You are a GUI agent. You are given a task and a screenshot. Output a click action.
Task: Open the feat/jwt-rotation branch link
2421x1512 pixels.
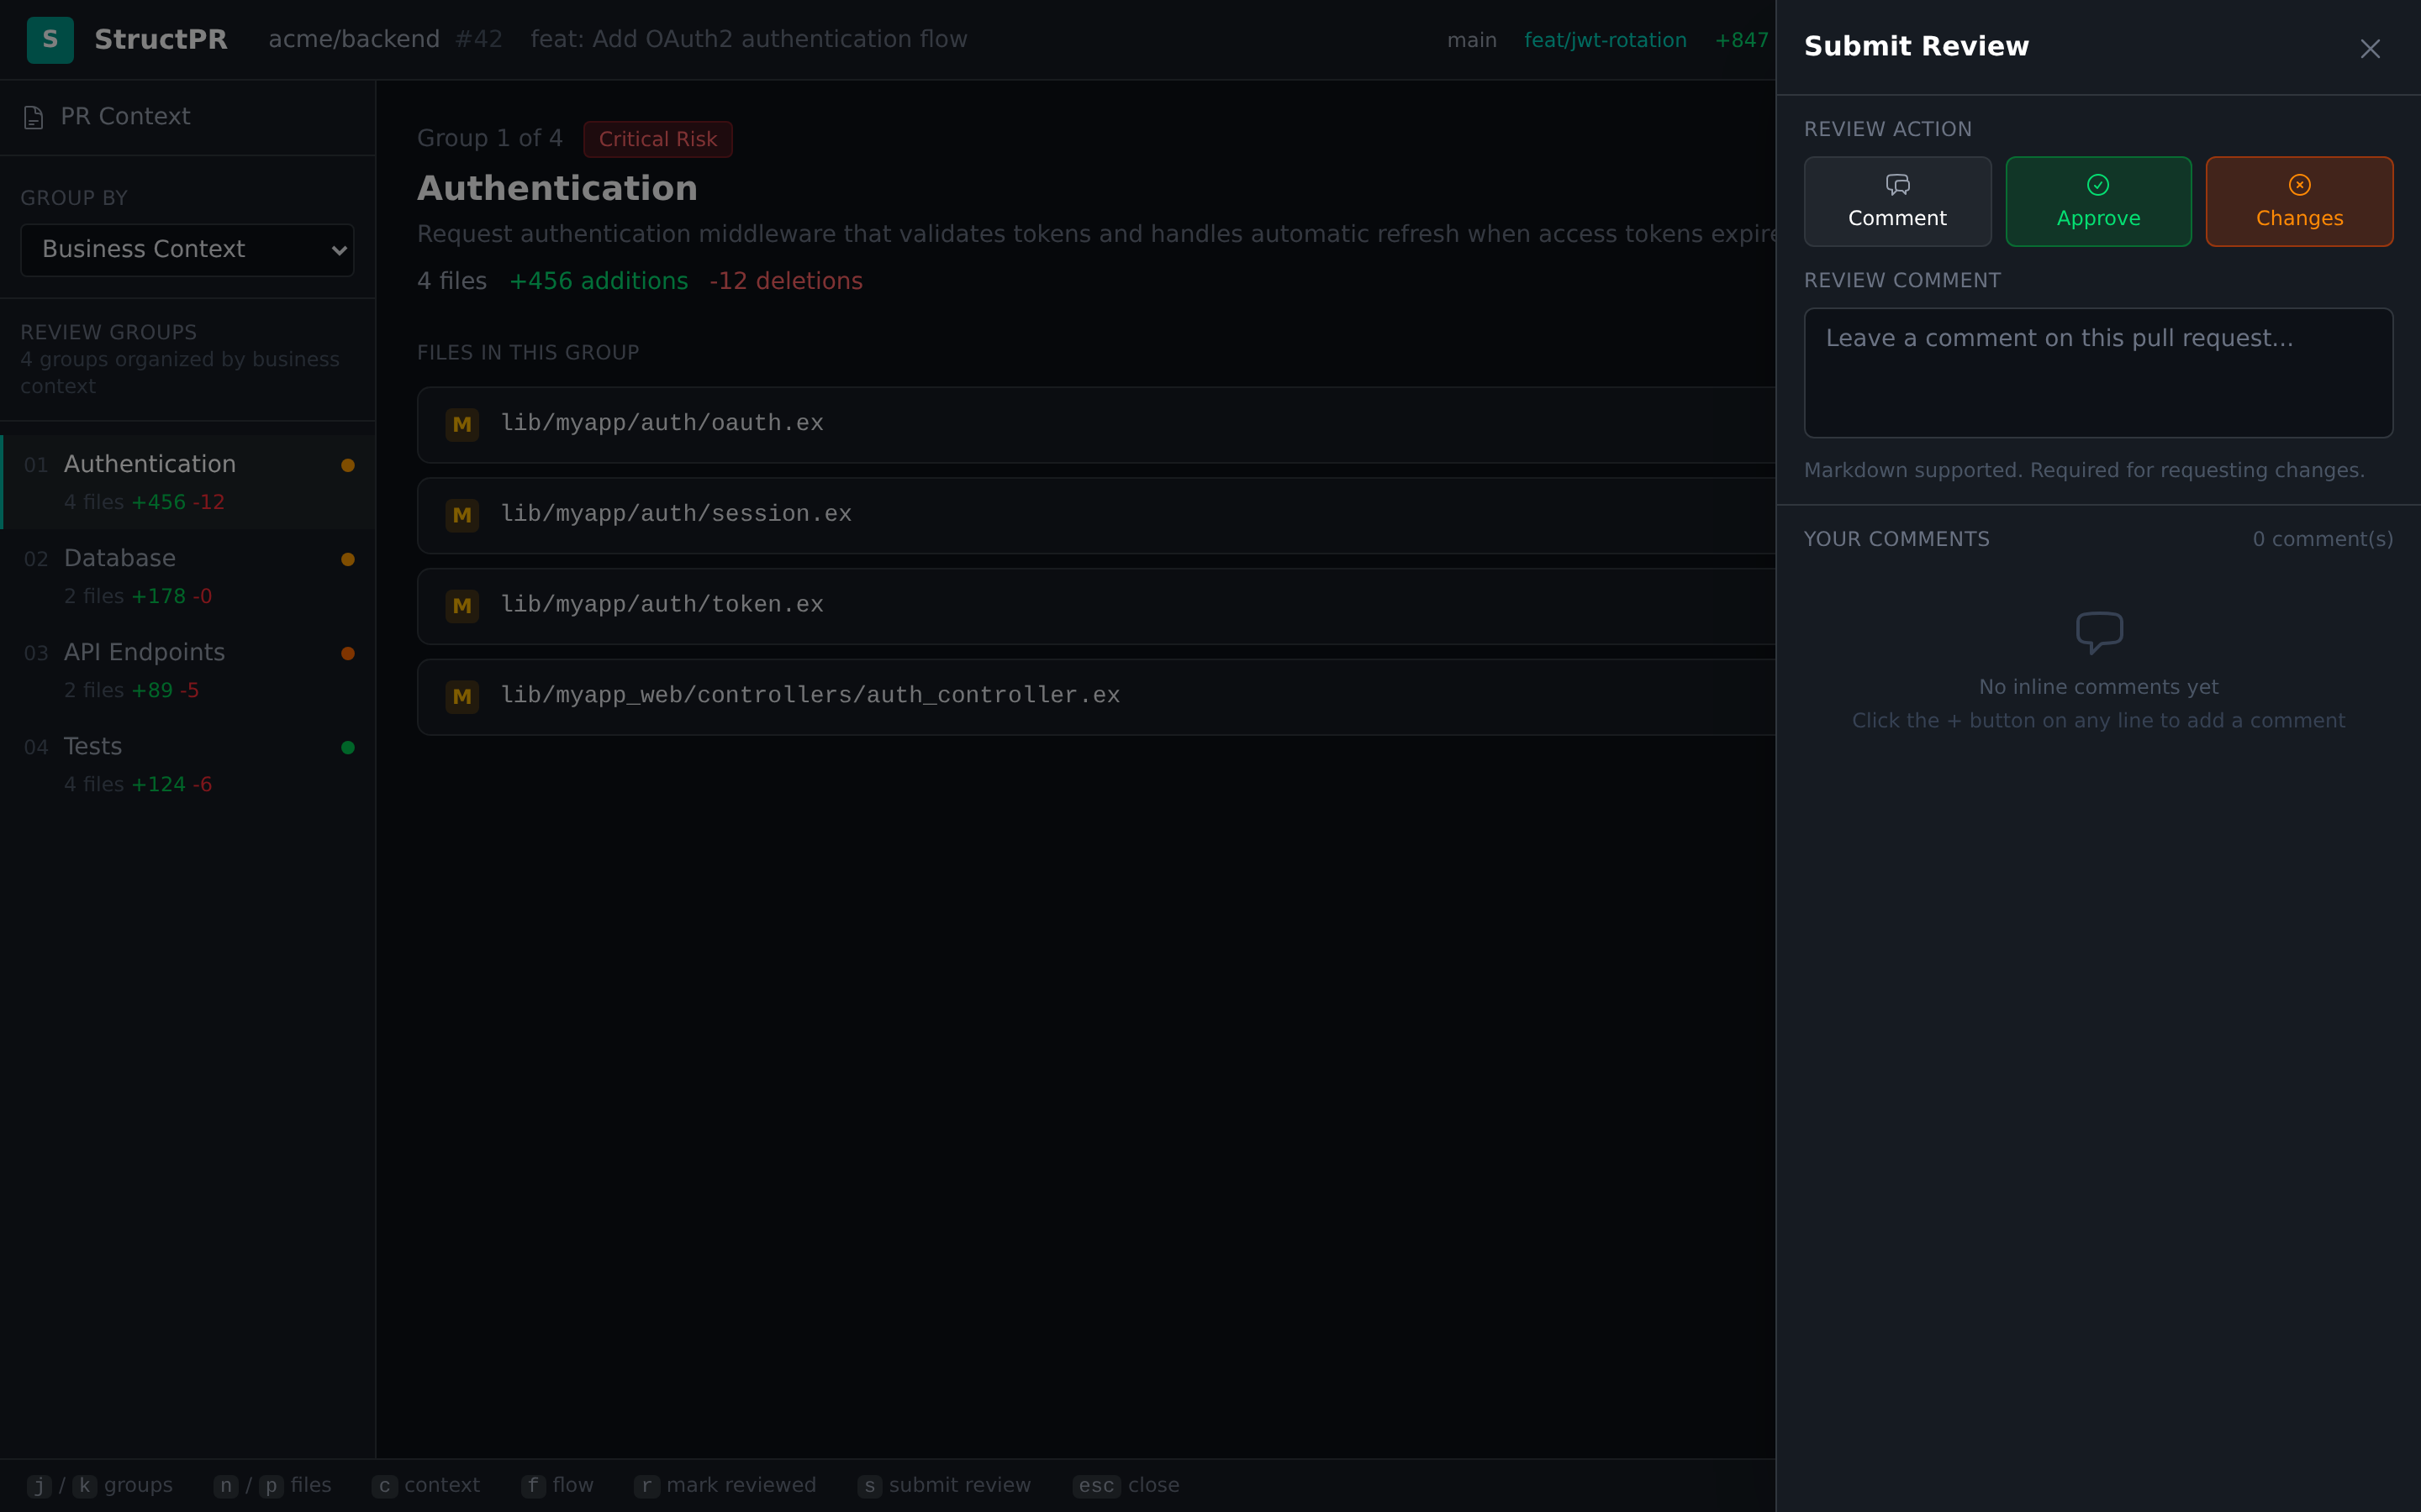(x=1605, y=40)
